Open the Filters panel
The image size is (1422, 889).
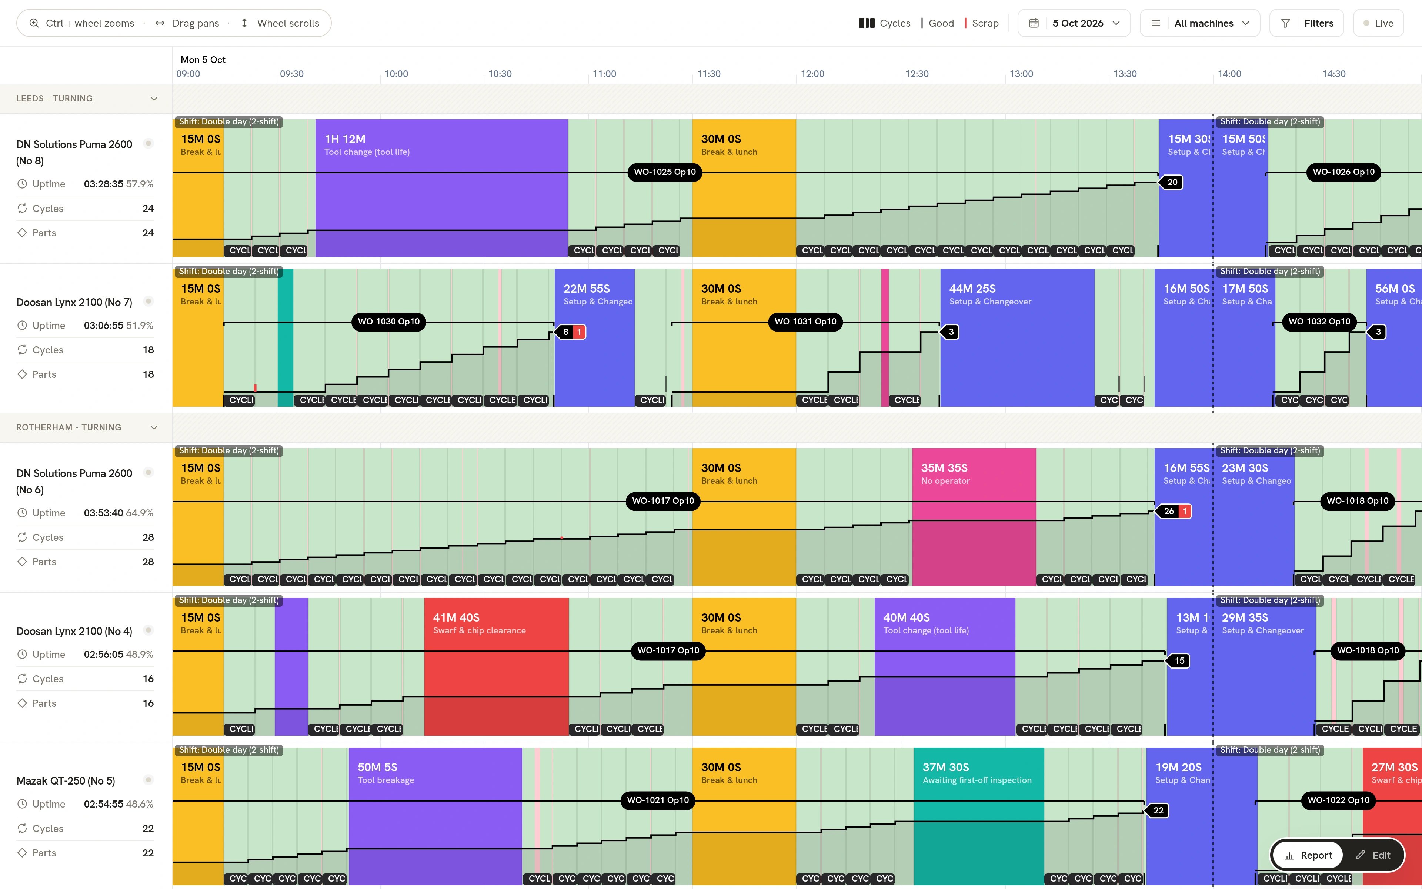coord(1306,23)
